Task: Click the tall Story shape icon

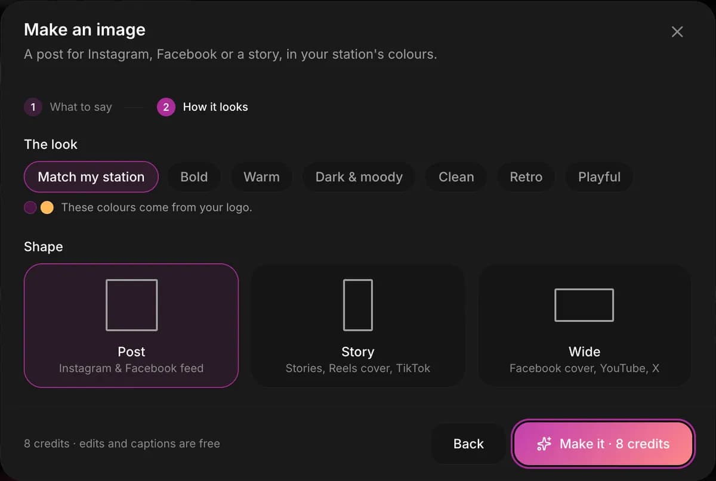Action: [358, 305]
